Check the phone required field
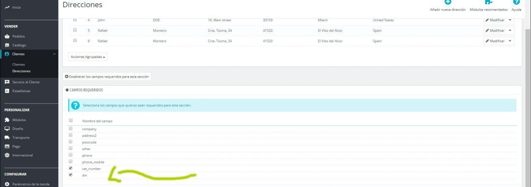 [x=70, y=155]
